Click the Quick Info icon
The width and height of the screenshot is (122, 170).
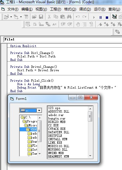tap(41, 24)
